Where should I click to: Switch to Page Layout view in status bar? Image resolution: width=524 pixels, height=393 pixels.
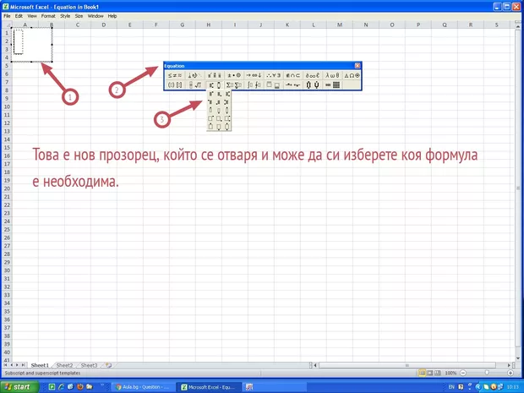tap(429, 373)
